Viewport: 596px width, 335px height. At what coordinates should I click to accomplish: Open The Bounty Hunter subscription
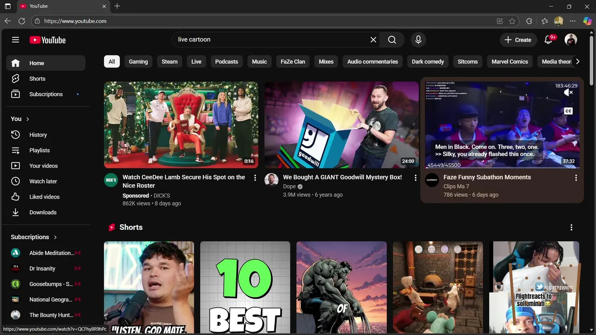tap(46, 315)
